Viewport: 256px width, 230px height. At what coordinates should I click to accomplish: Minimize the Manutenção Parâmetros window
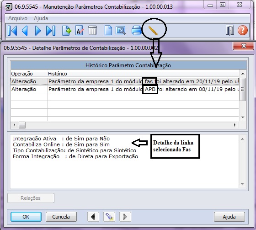210,5
